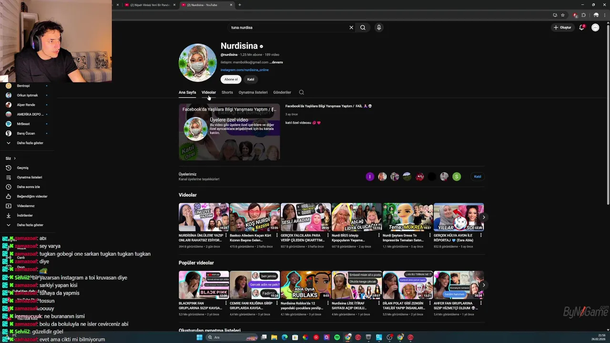Switch to the Gönderiler channel tab
Screen dimensions: 610x343
[282, 92]
